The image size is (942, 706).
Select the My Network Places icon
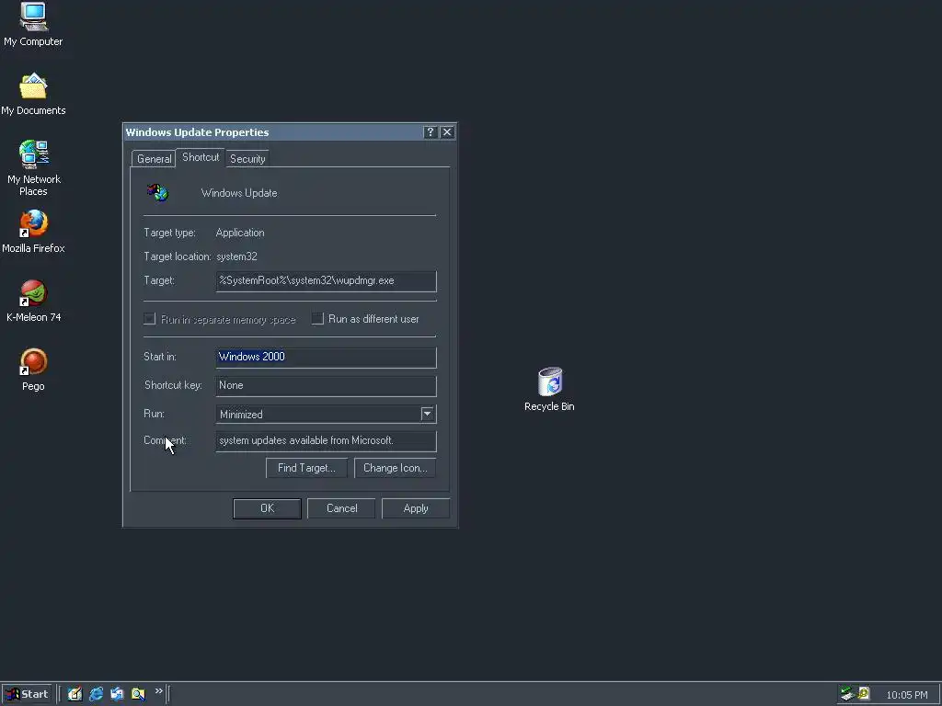(x=33, y=168)
